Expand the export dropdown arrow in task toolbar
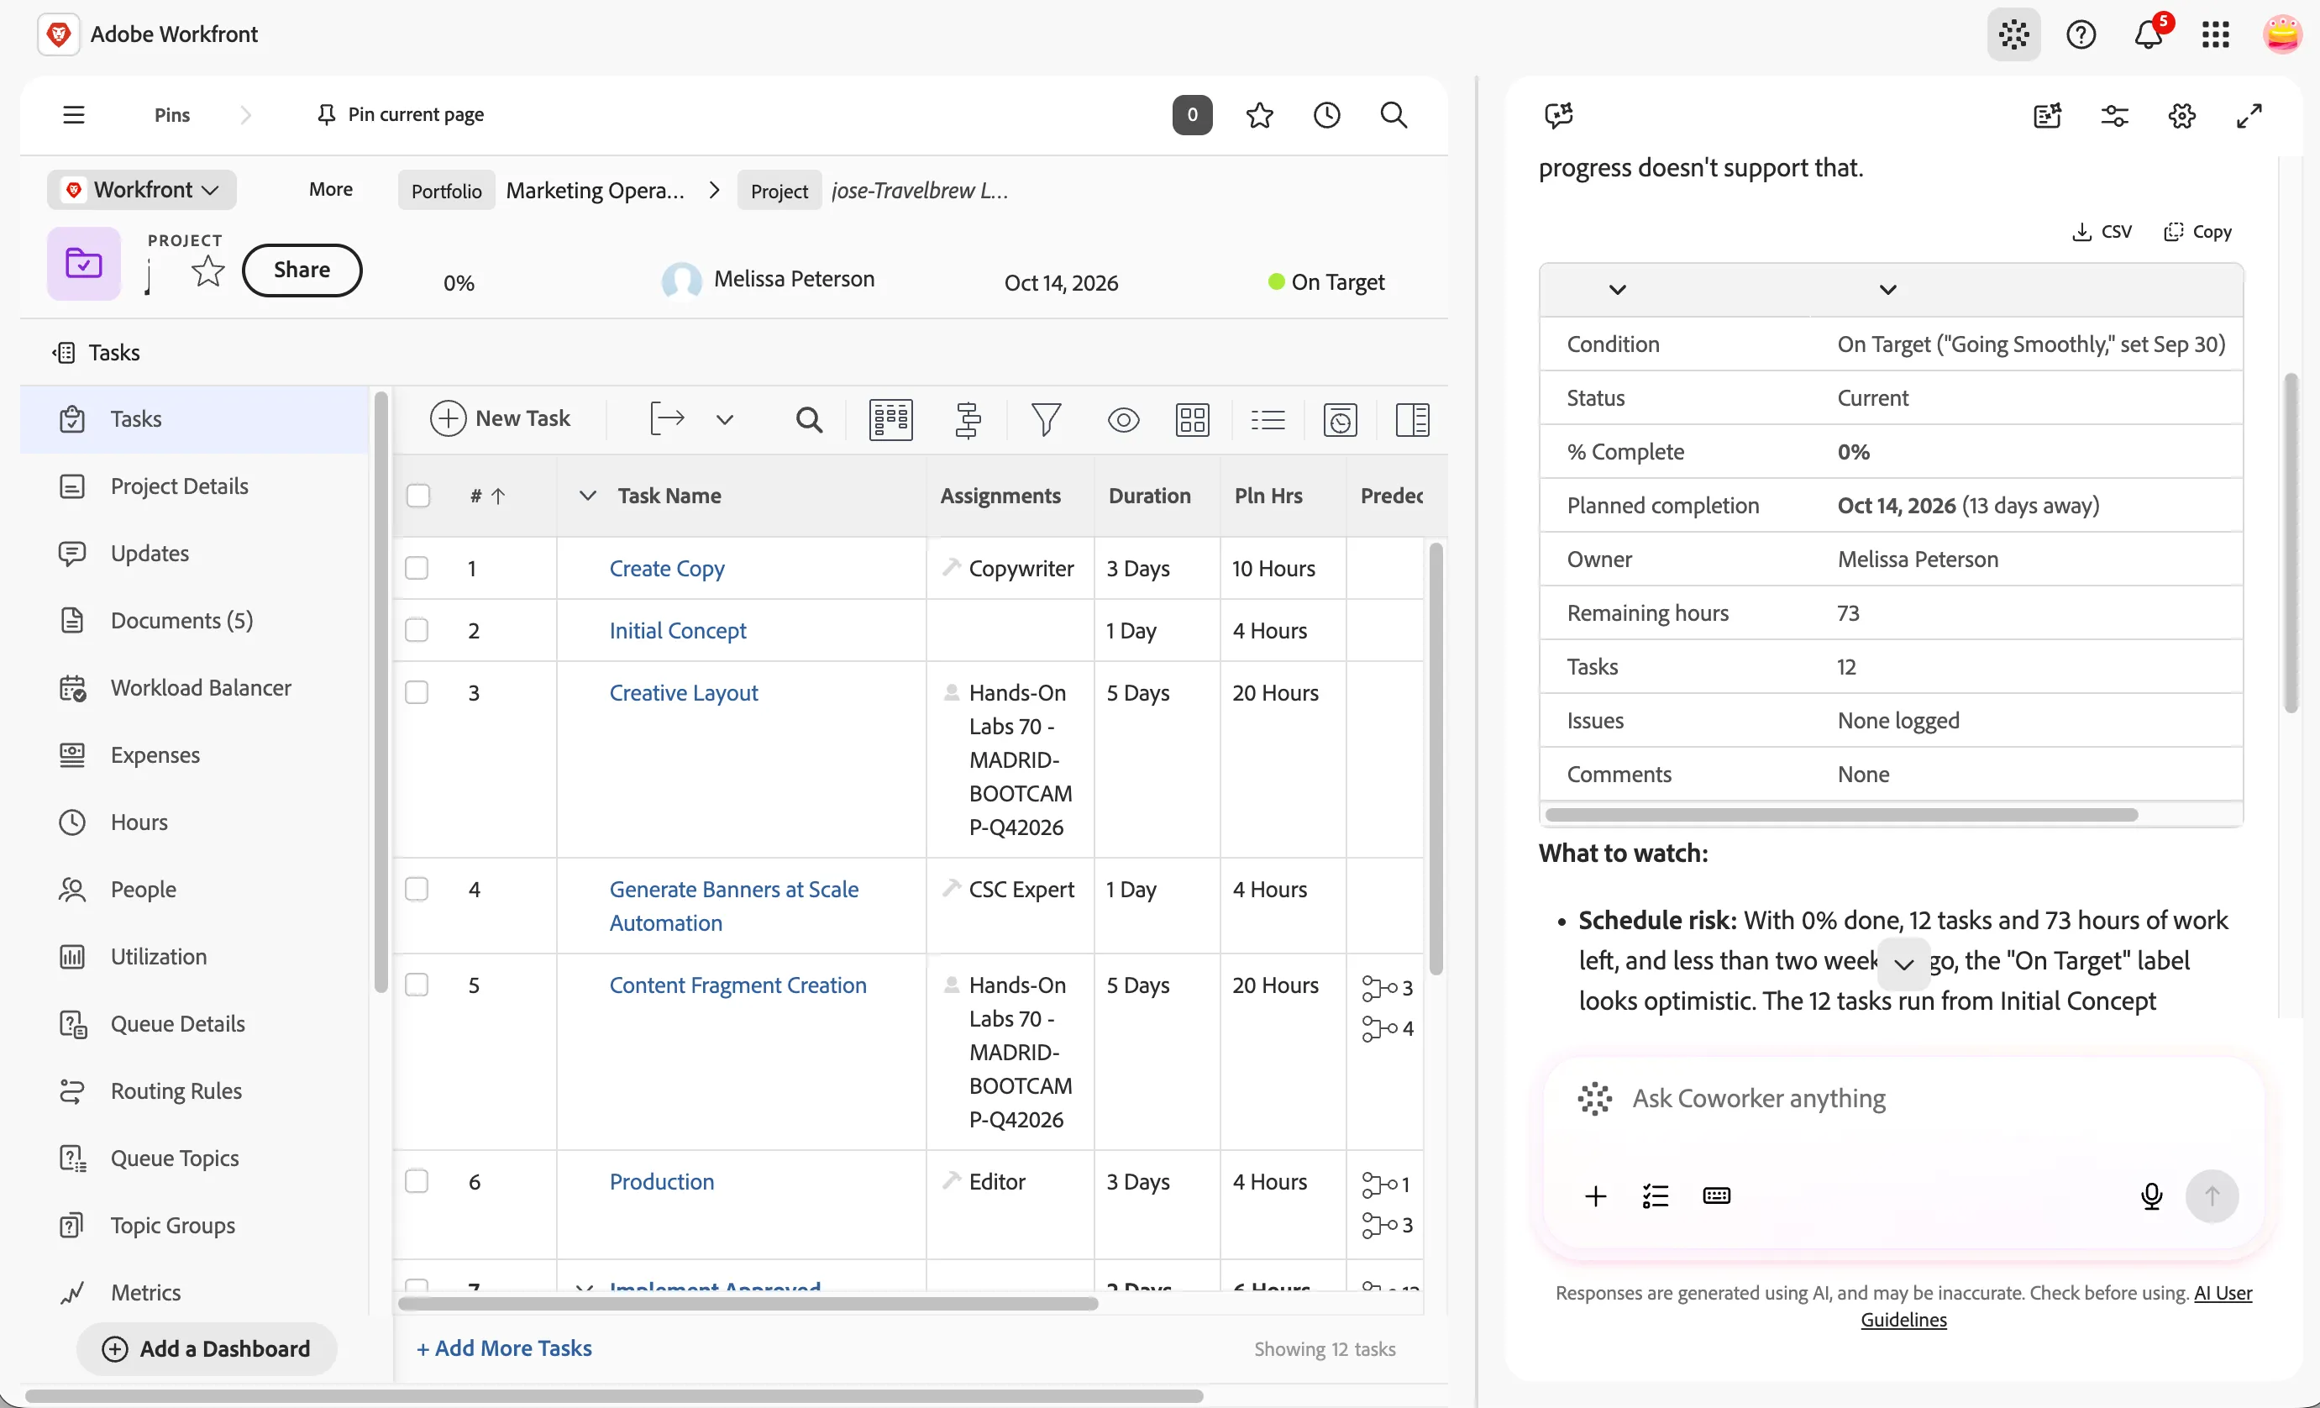 724,419
